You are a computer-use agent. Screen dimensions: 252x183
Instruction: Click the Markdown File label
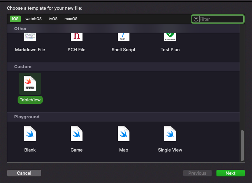[x=30, y=49]
